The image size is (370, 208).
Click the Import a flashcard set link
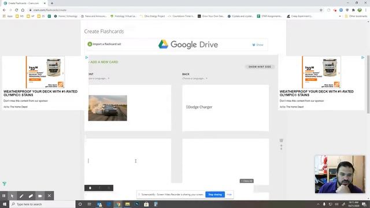click(x=104, y=44)
